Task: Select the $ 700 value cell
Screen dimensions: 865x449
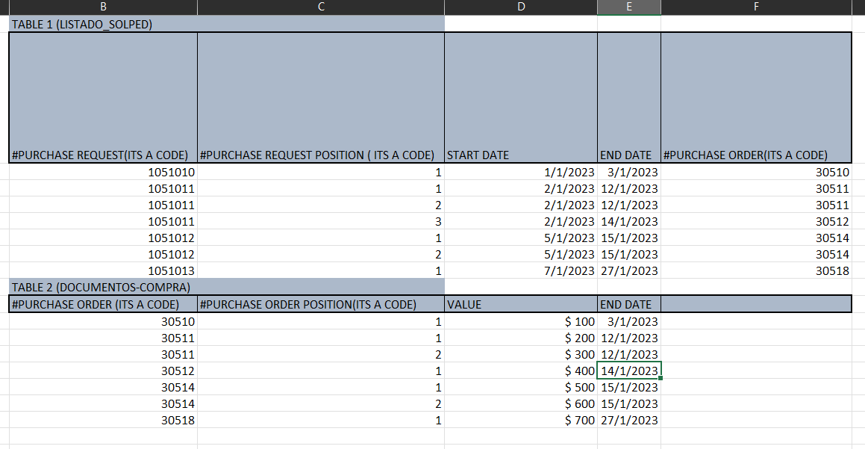Action: pyautogui.click(x=521, y=421)
